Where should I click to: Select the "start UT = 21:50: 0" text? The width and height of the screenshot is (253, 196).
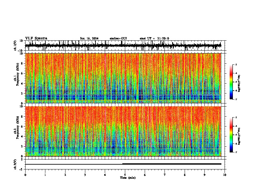click(x=154, y=38)
